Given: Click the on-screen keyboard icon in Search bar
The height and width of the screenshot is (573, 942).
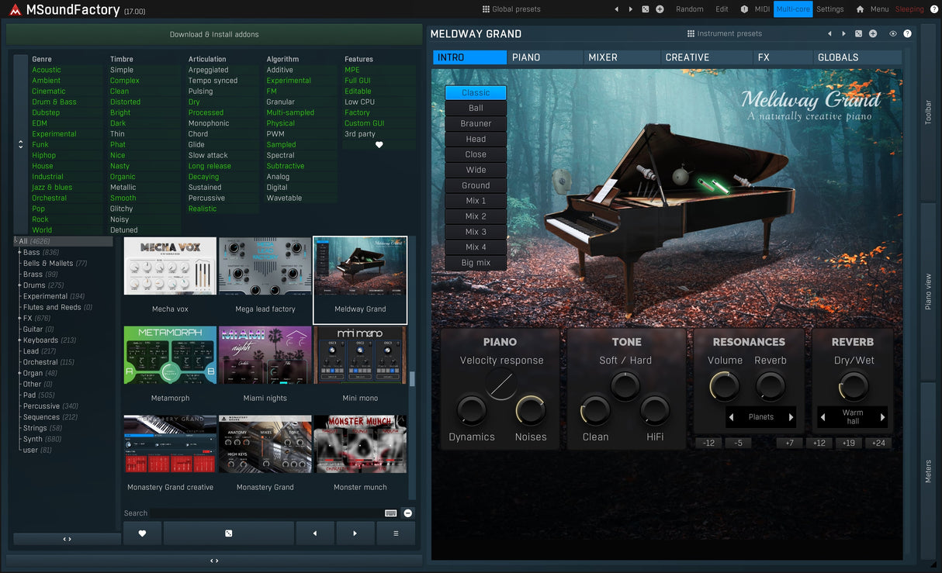Looking at the screenshot, I should point(391,513).
